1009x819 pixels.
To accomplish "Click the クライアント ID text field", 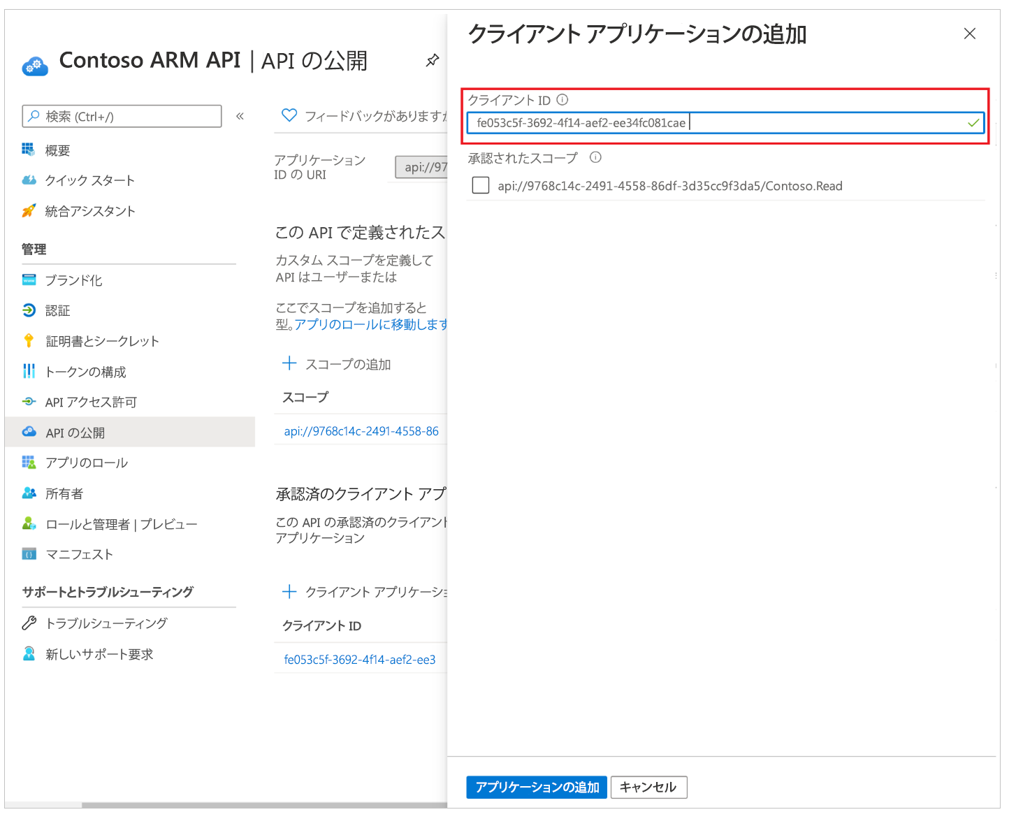I will click(x=725, y=123).
